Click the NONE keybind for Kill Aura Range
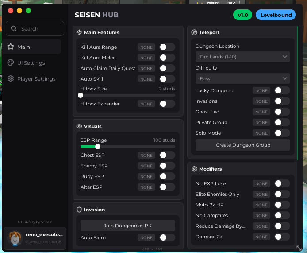The width and height of the screenshot is (307, 253). tap(146, 47)
